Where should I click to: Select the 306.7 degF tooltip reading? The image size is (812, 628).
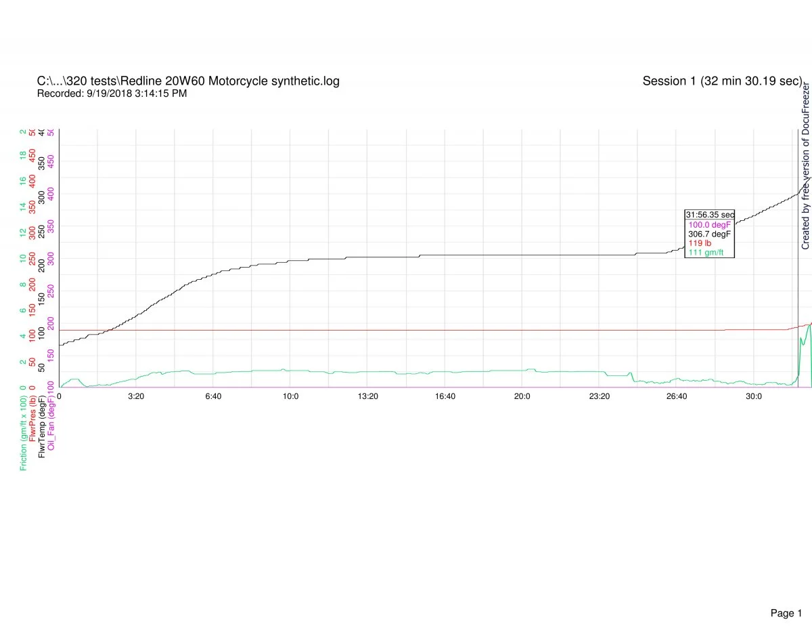(709, 234)
